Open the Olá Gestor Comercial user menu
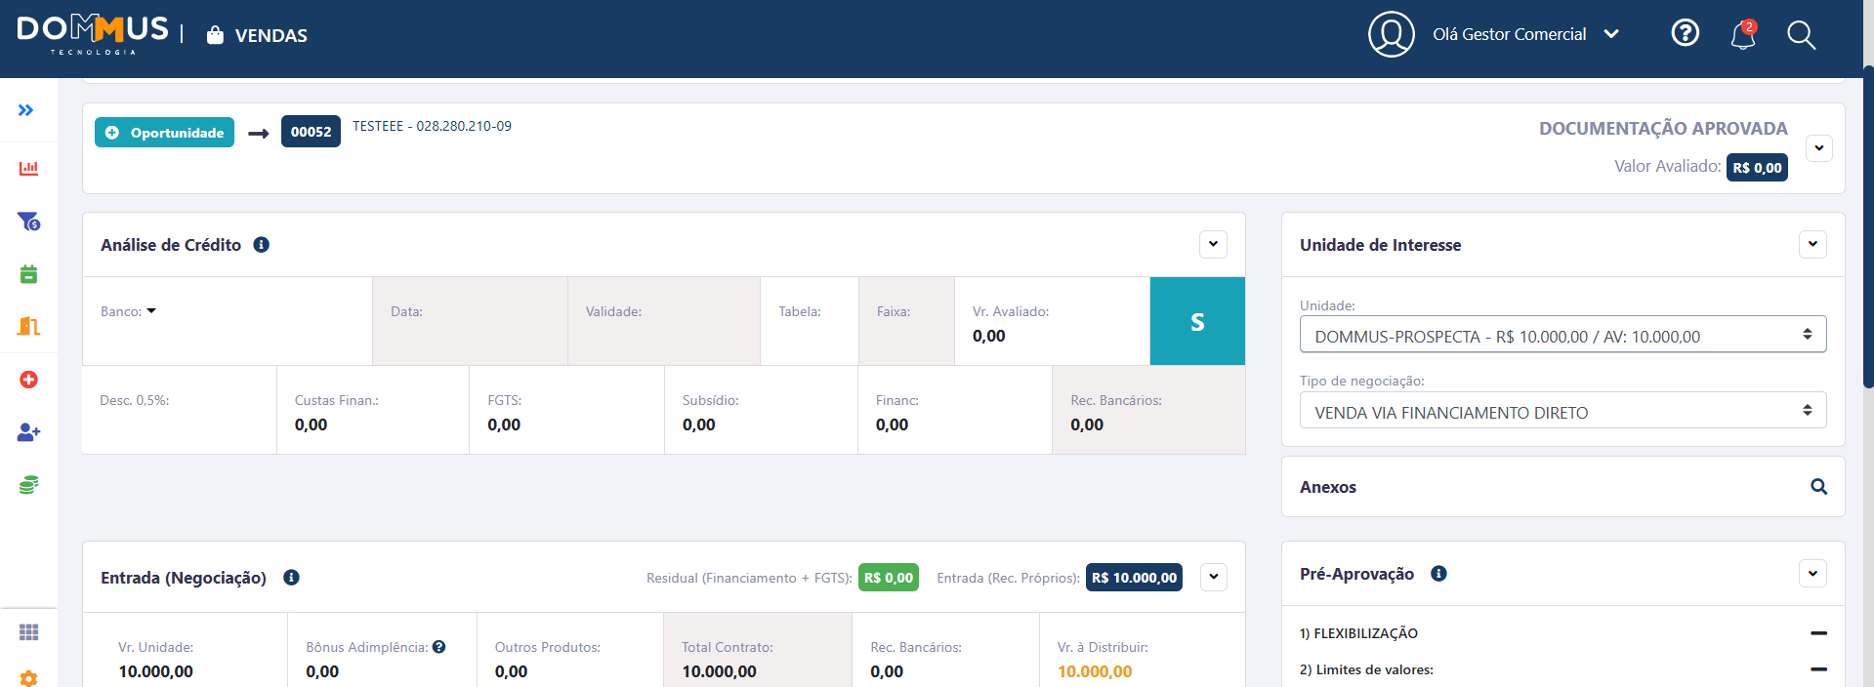This screenshot has width=1874, height=687. (x=1524, y=34)
